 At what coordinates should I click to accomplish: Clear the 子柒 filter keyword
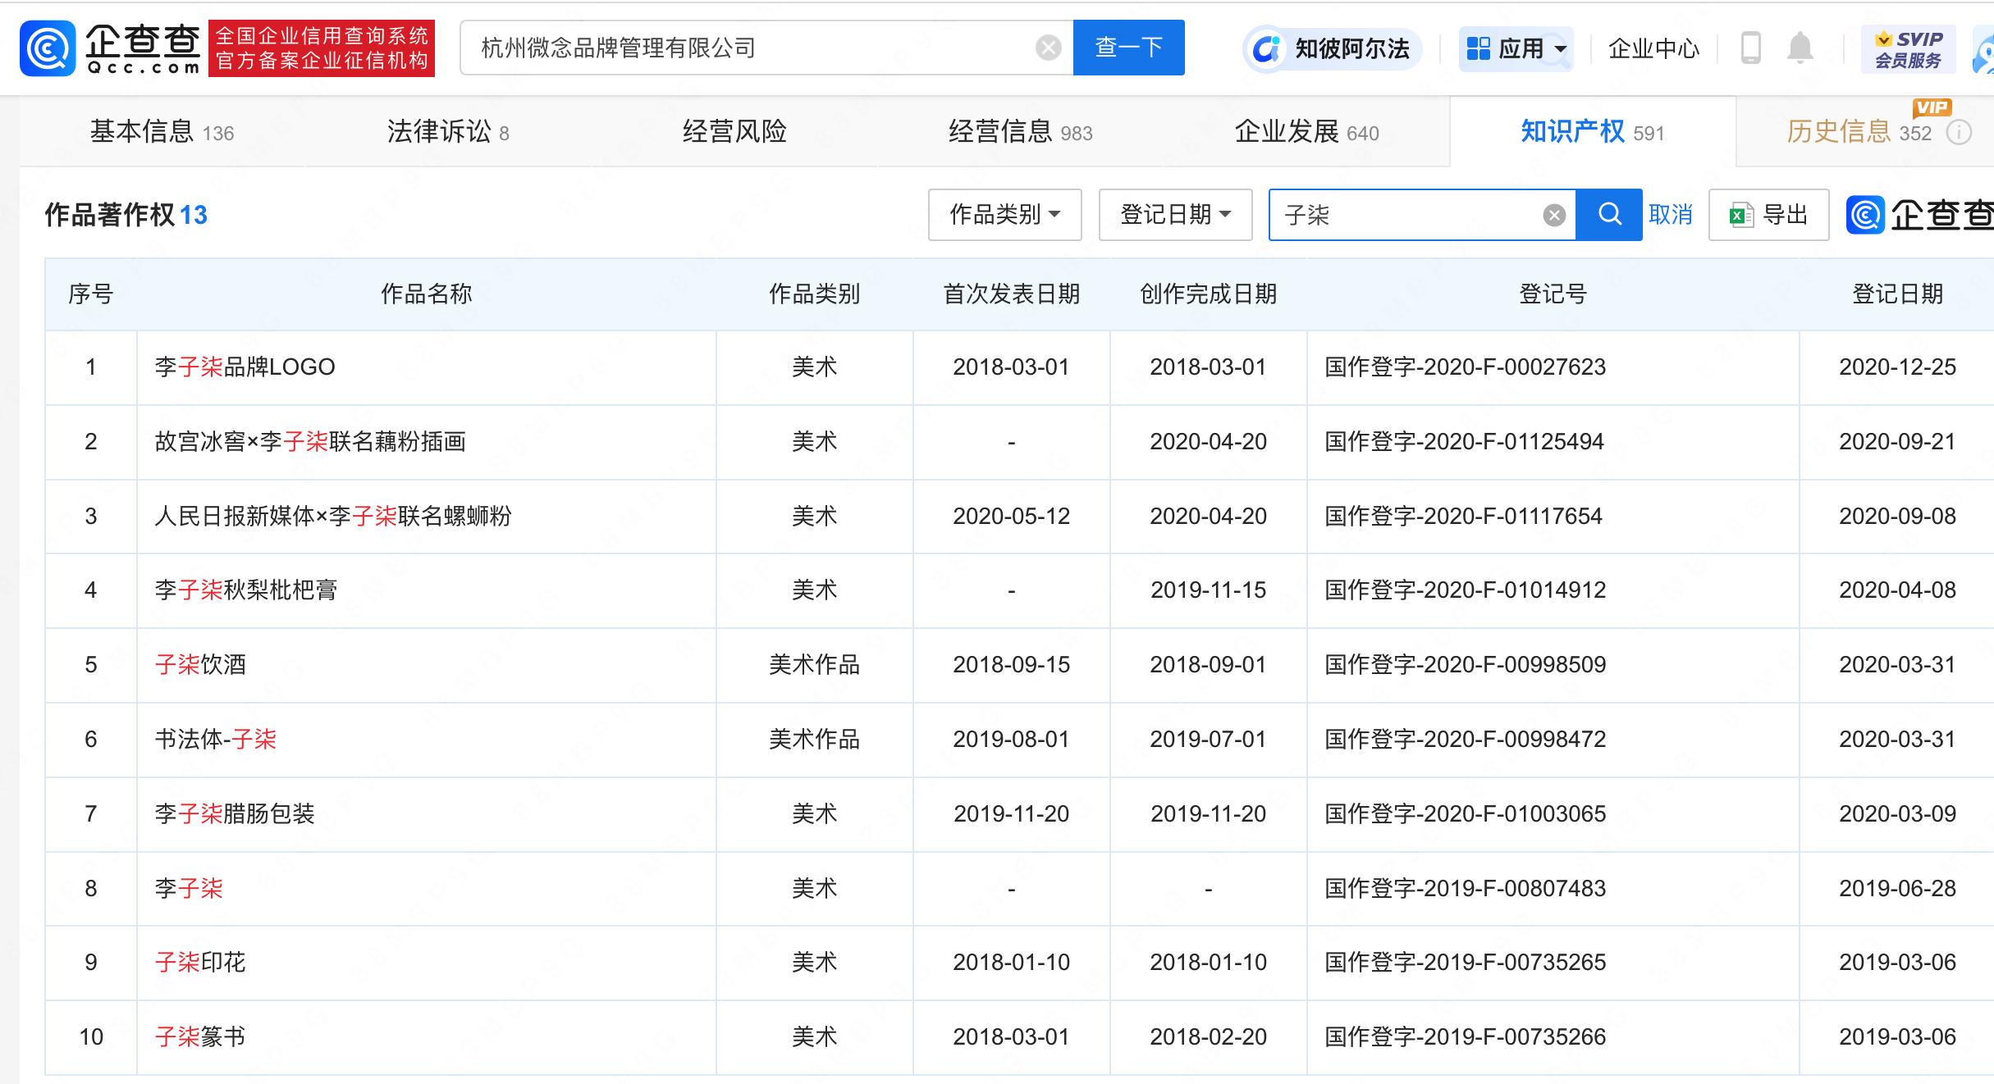pyautogui.click(x=1553, y=216)
